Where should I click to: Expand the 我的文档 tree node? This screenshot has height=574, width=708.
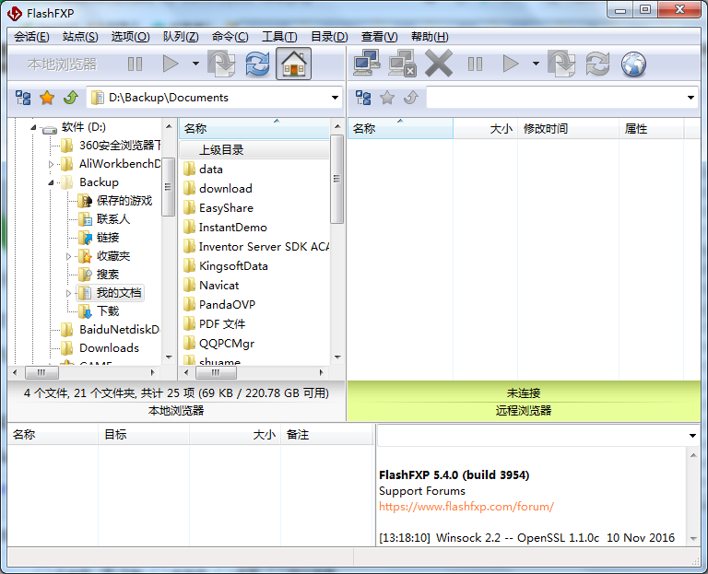[68, 293]
